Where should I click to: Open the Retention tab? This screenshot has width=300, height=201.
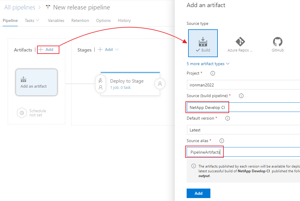[80, 20]
